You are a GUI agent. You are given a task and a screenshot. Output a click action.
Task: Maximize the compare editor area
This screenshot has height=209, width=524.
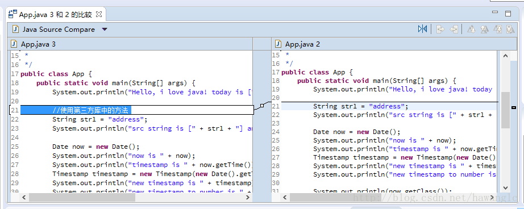[508, 14]
